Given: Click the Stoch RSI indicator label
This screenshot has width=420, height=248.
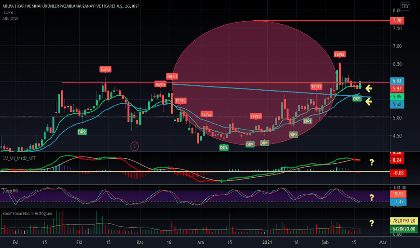Looking at the screenshot, I should 10,191.
